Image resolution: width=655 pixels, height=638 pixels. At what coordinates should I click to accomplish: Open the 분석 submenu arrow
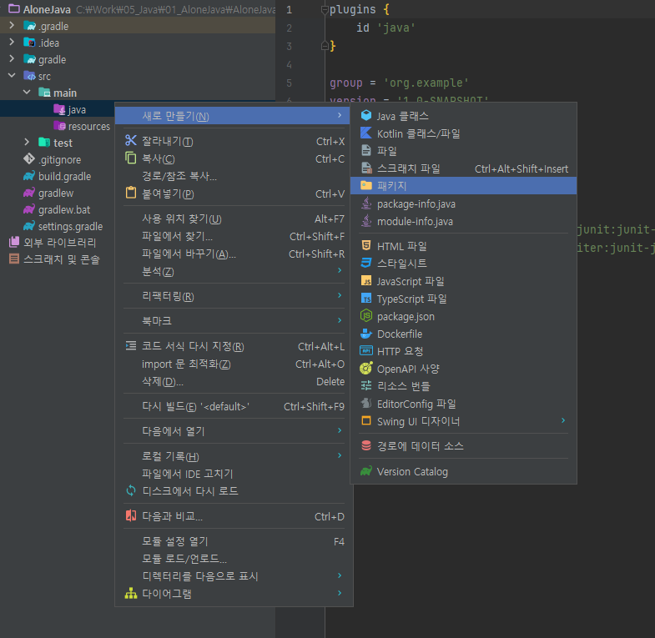(340, 270)
